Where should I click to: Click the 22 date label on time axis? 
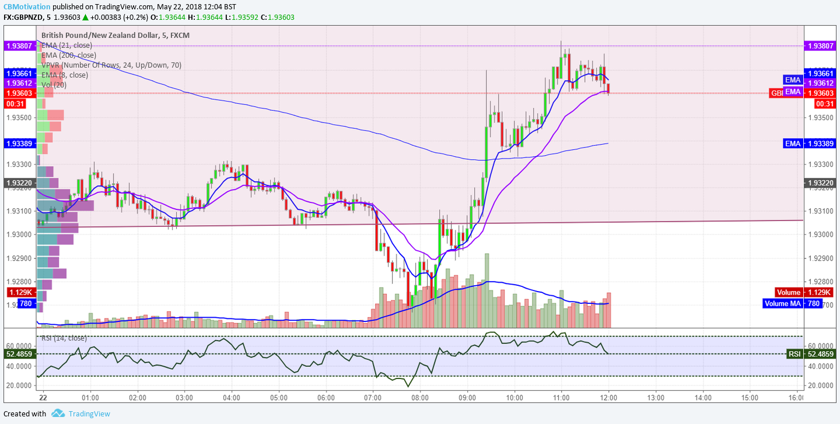[x=43, y=398]
